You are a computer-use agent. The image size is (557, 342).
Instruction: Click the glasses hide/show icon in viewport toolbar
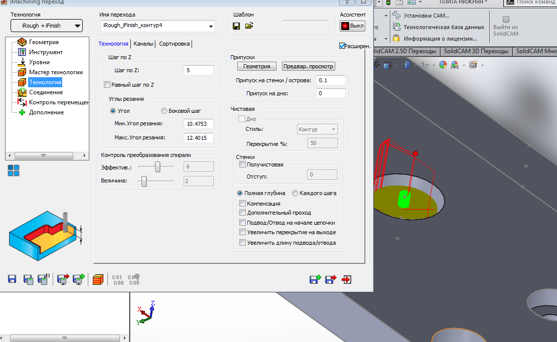(x=424, y=65)
